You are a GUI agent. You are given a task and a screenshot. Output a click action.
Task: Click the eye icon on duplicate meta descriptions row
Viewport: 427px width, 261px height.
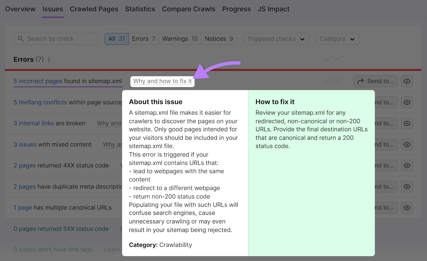[x=407, y=186]
